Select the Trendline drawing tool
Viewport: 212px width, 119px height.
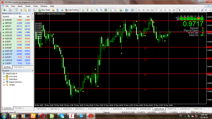198,10
